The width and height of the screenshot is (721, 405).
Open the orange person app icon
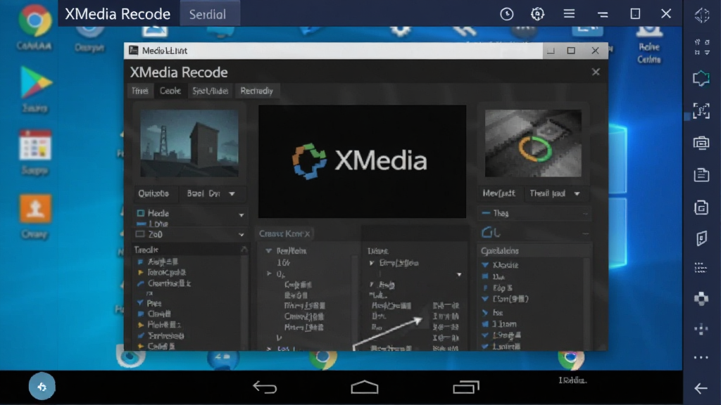click(x=35, y=208)
